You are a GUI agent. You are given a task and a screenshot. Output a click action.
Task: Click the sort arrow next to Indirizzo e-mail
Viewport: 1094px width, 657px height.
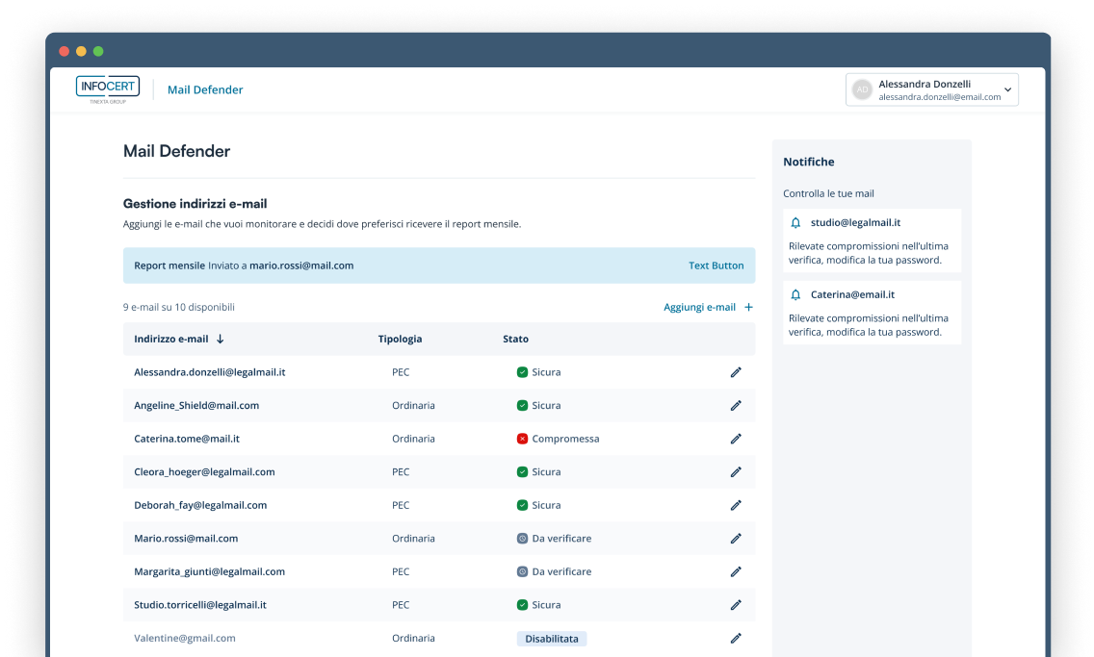(220, 340)
